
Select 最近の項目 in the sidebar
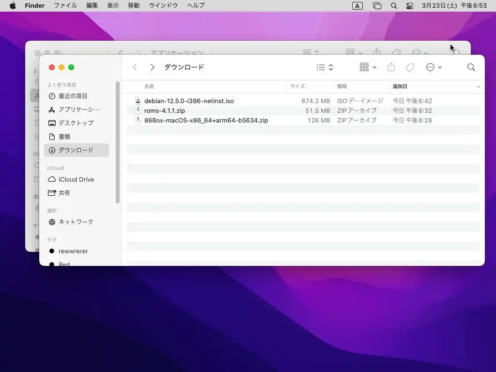click(x=77, y=96)
